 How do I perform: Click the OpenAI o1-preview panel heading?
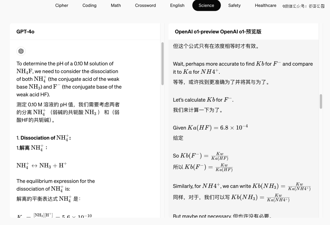(x=218, y=32)
